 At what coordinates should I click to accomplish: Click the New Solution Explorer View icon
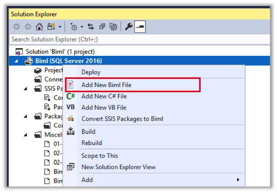[x=71, y=167]
